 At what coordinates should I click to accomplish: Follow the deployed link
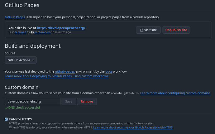point(20,32)
